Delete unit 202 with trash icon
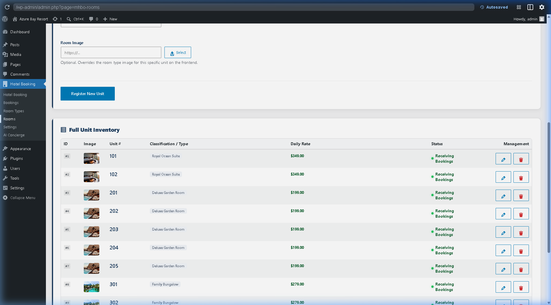 click(x=521, y=214)
